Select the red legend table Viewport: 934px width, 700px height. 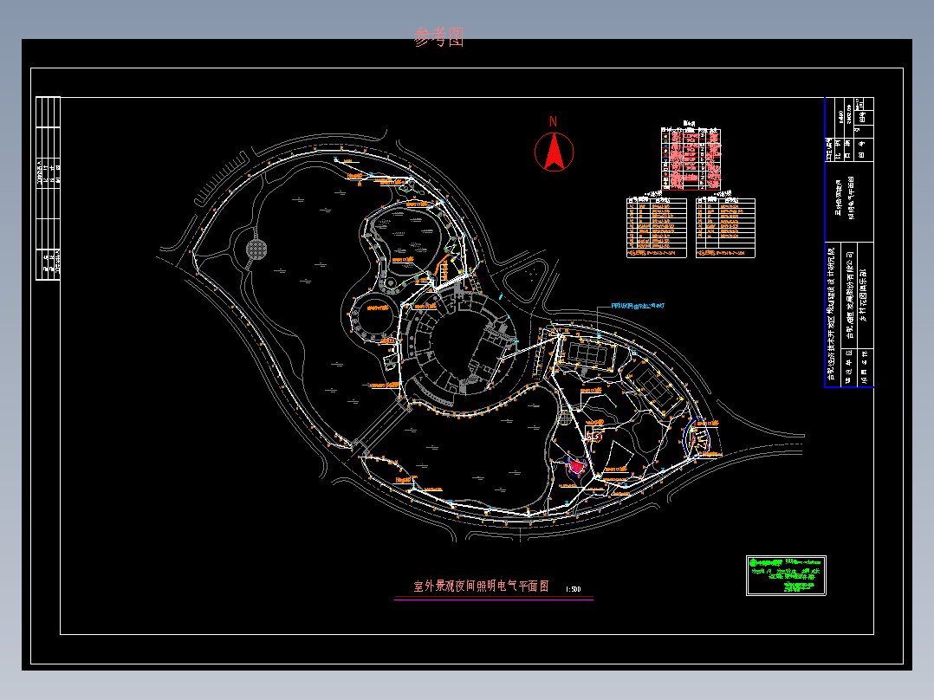click(691, 159)
